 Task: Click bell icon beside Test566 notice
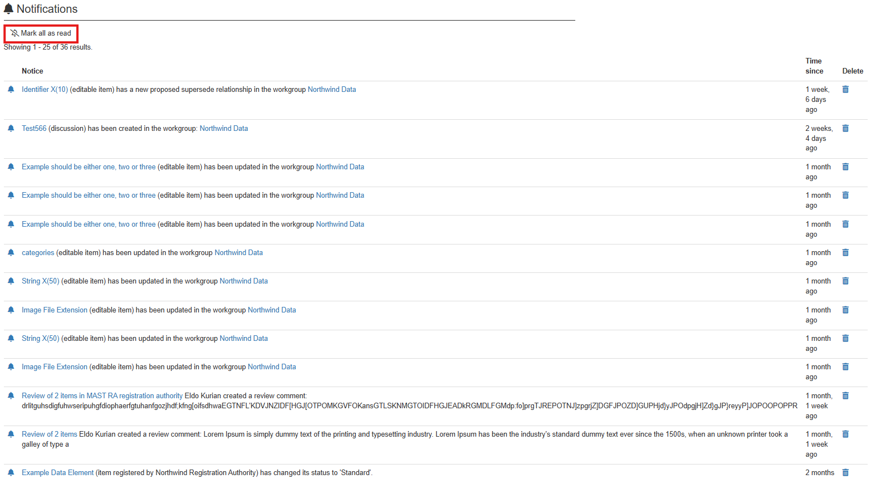click(x=11, y=129)
